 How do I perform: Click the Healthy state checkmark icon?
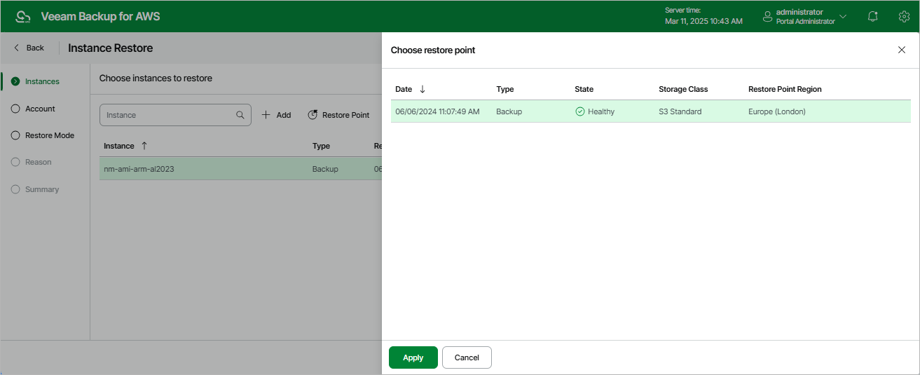coord(579,111)
